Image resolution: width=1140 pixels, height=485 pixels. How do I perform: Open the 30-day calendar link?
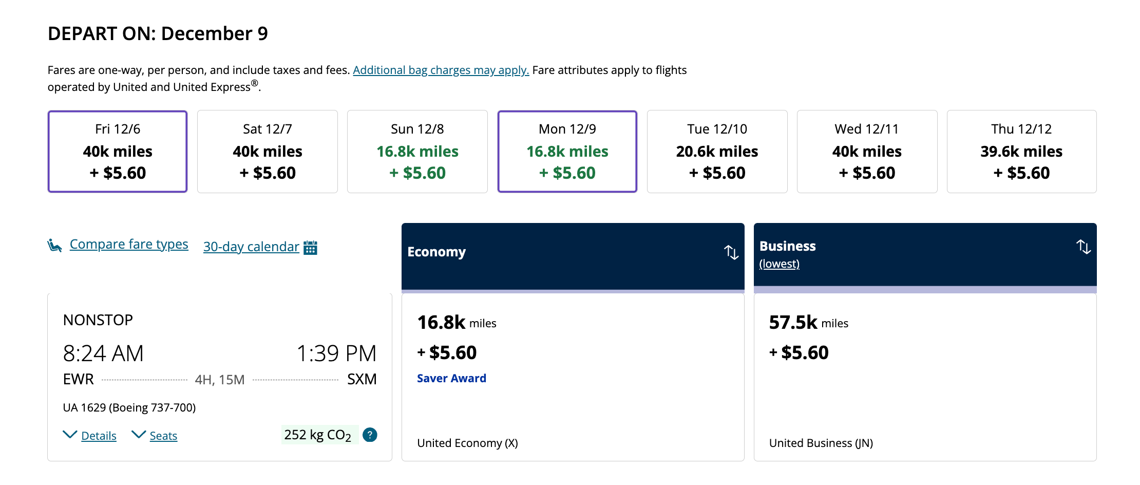[251, 247]
